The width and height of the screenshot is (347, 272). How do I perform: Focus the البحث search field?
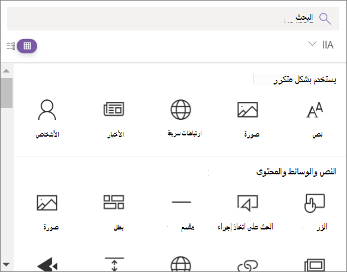(173, 19)
